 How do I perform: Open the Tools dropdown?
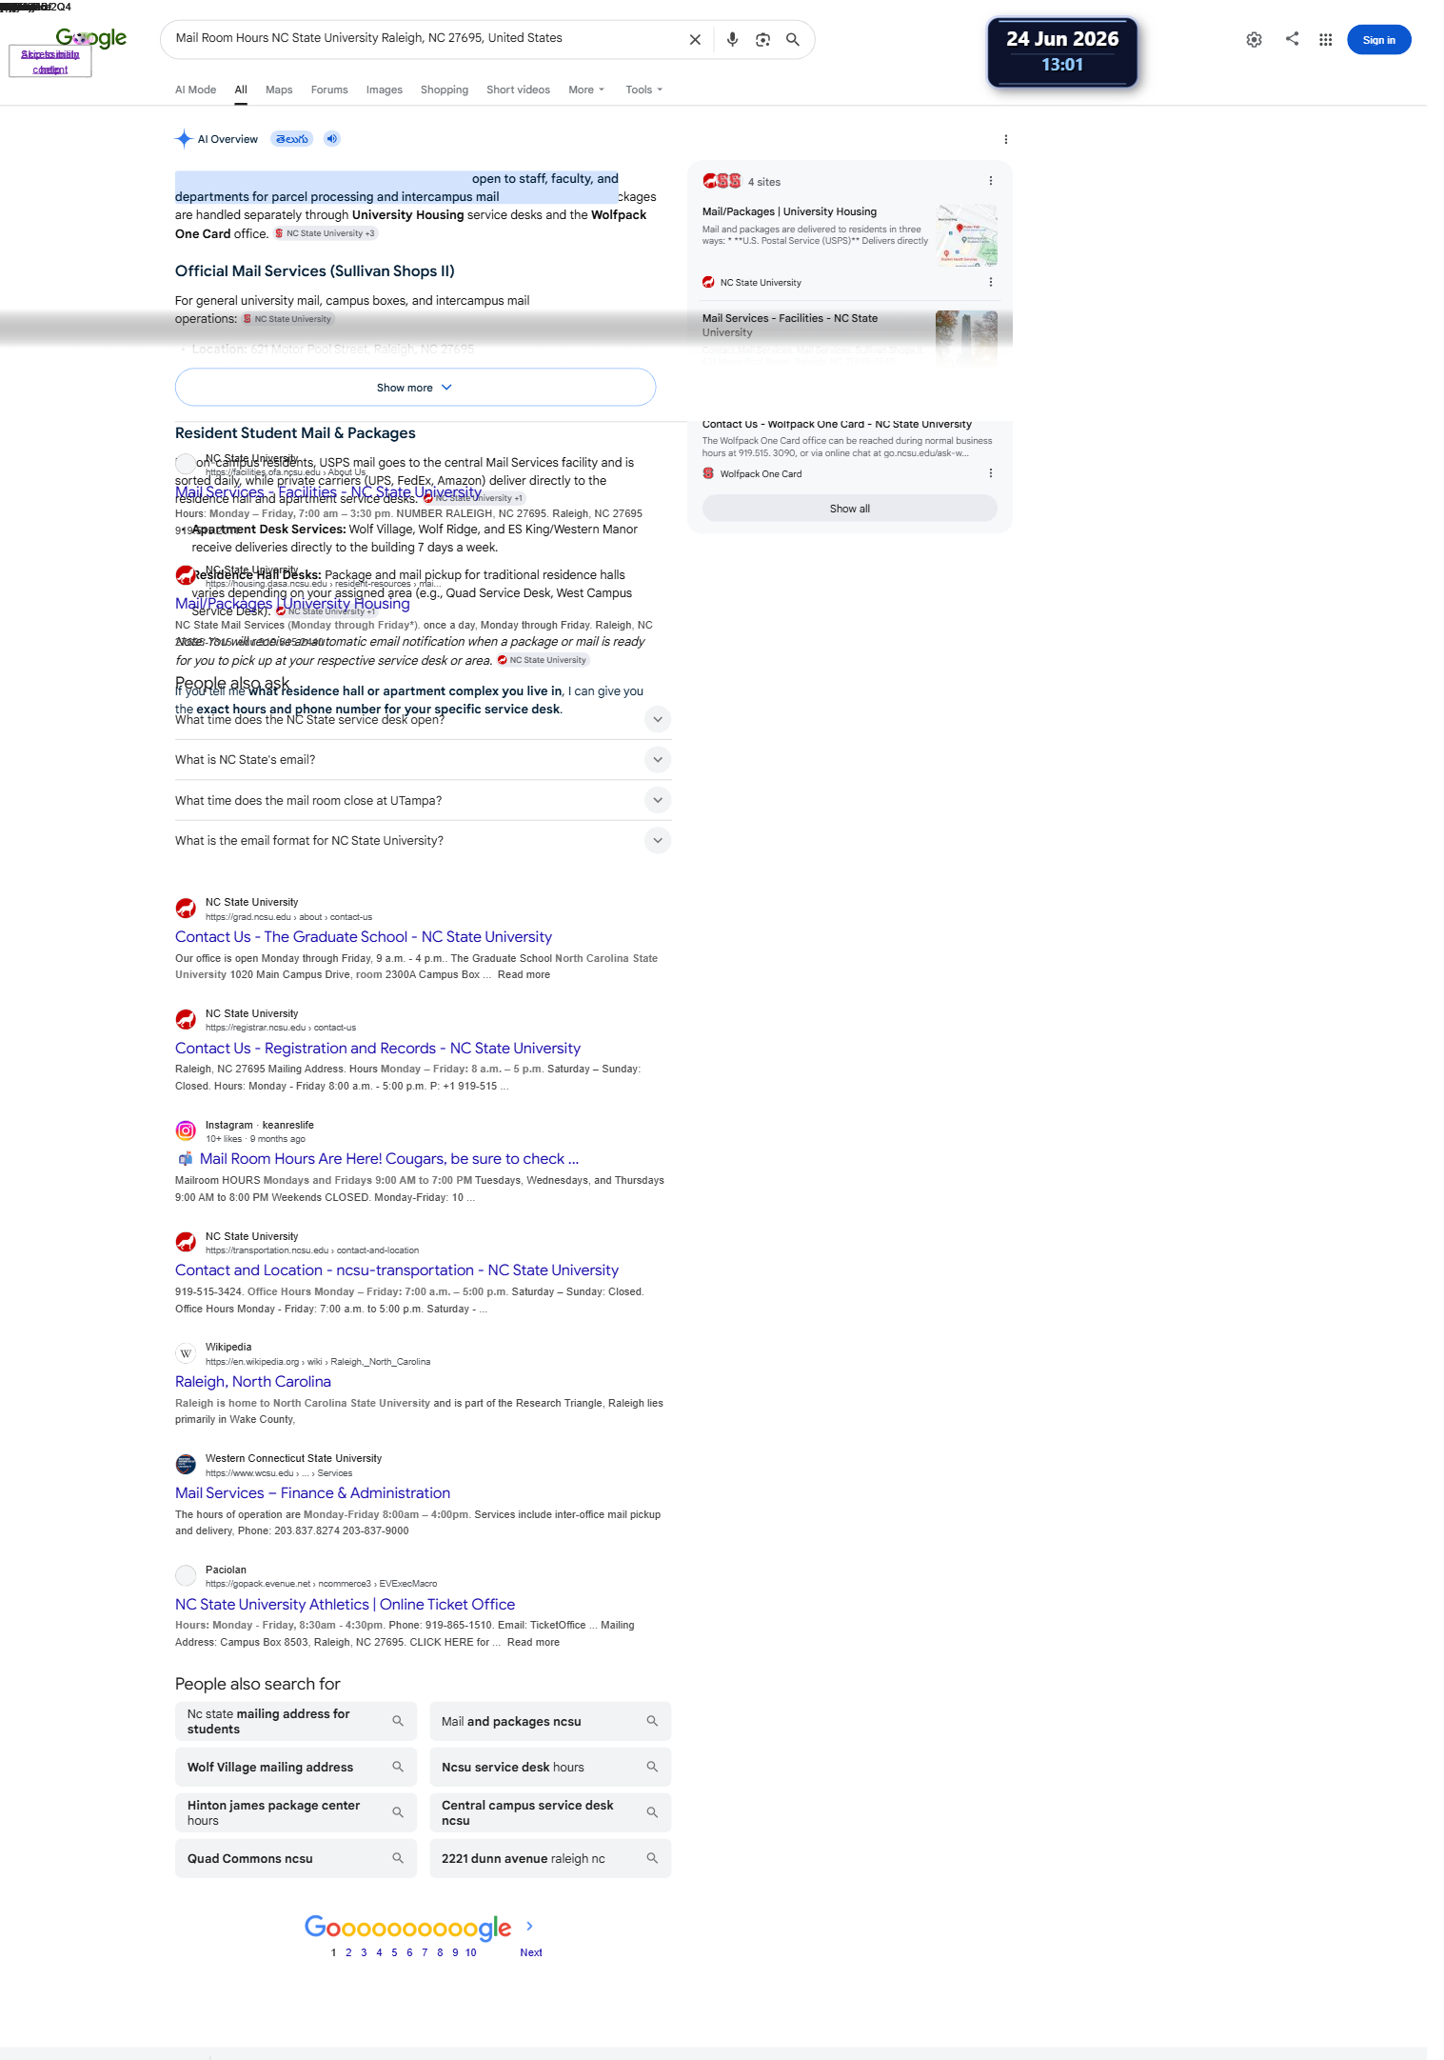click(644, 90)
